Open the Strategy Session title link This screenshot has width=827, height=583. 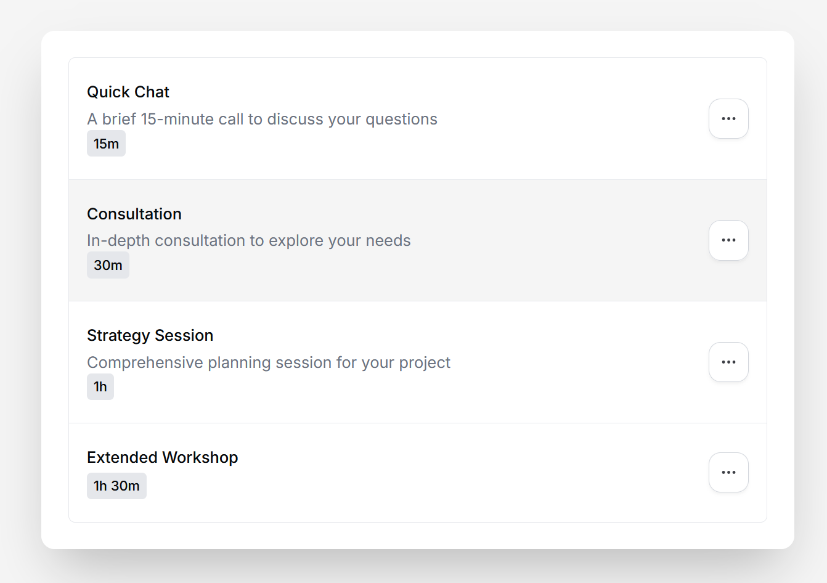click(x=150, y=336)
